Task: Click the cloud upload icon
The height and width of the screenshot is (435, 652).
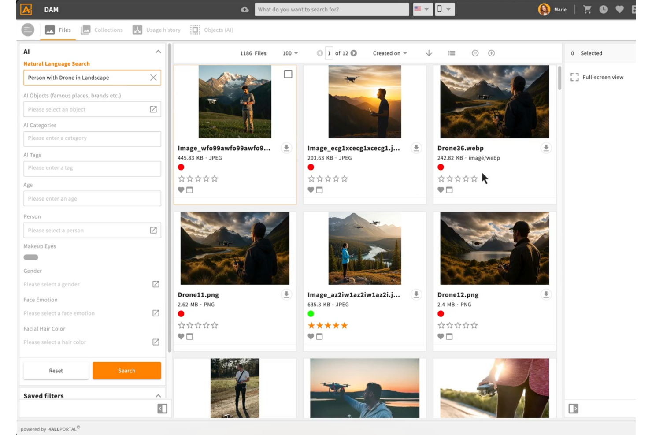Action: coord(244,9)
